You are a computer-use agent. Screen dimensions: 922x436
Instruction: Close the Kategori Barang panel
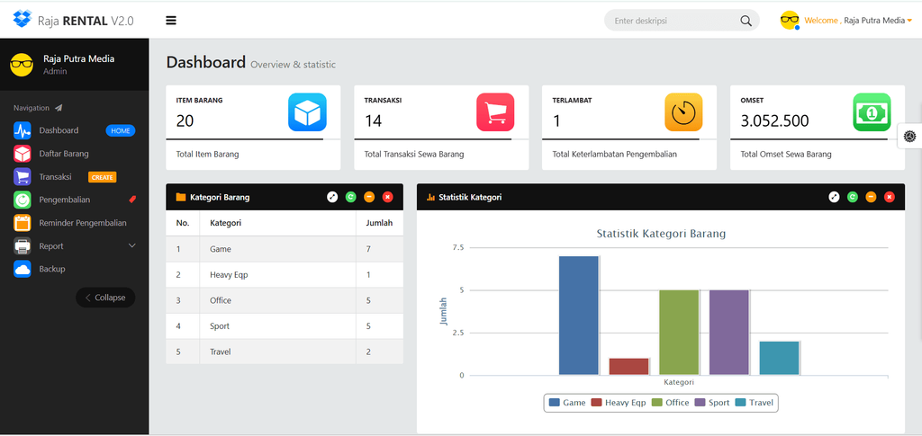point(387,197)
